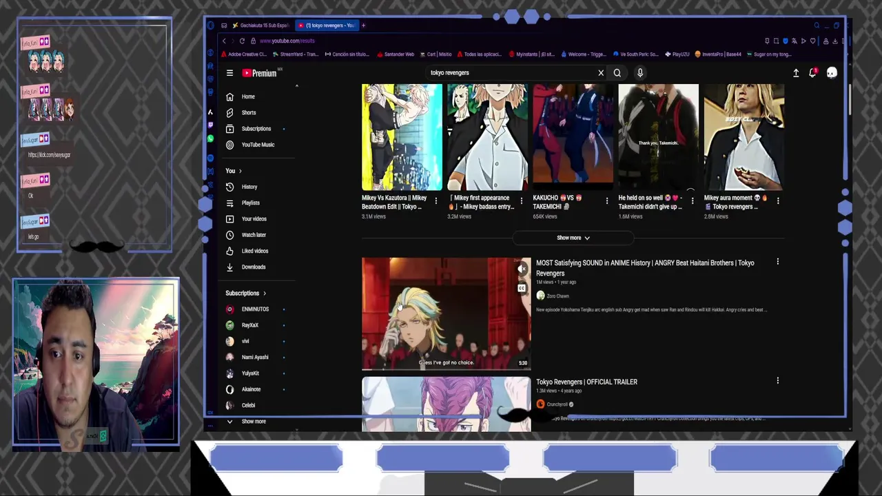
Task: Start voice search with the microphone
Action: (x=640, y=72)
